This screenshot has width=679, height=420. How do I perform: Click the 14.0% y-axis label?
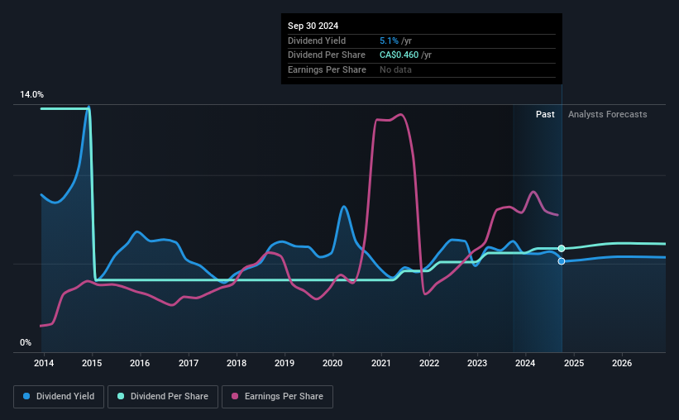31,94
